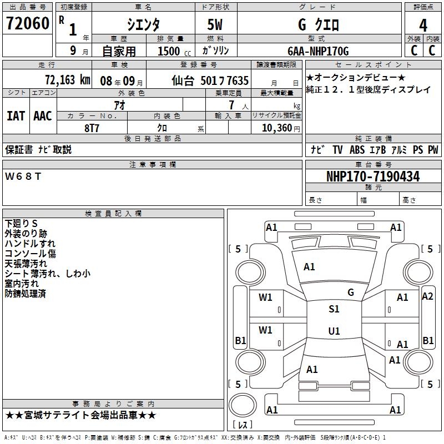444x444 pixels.
Task: Click the door type value 5W
Action: (215, 24)
